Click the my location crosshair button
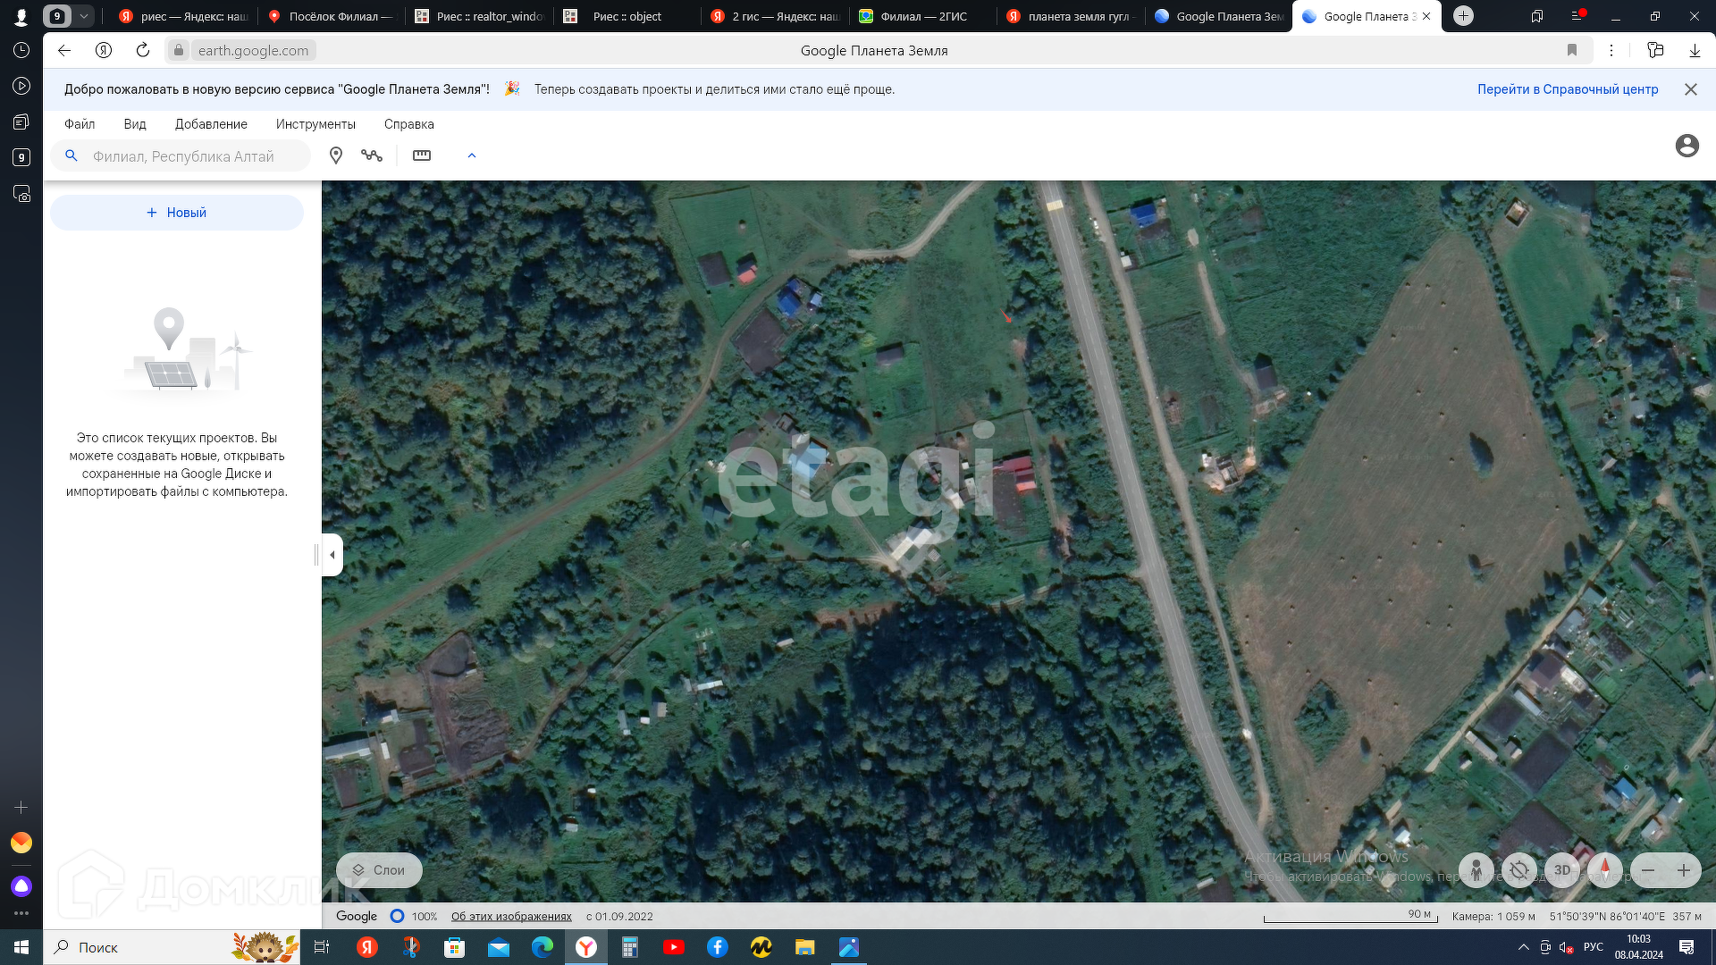This screenshot has height=965, width=1716. [x=1518, y=870]
